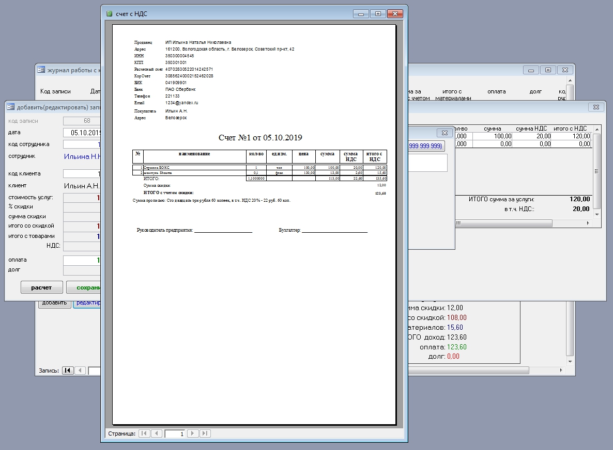Click the дата field with 05.10.2019
Viewport: 613px width, 450px height.
(x=82, y=133)
